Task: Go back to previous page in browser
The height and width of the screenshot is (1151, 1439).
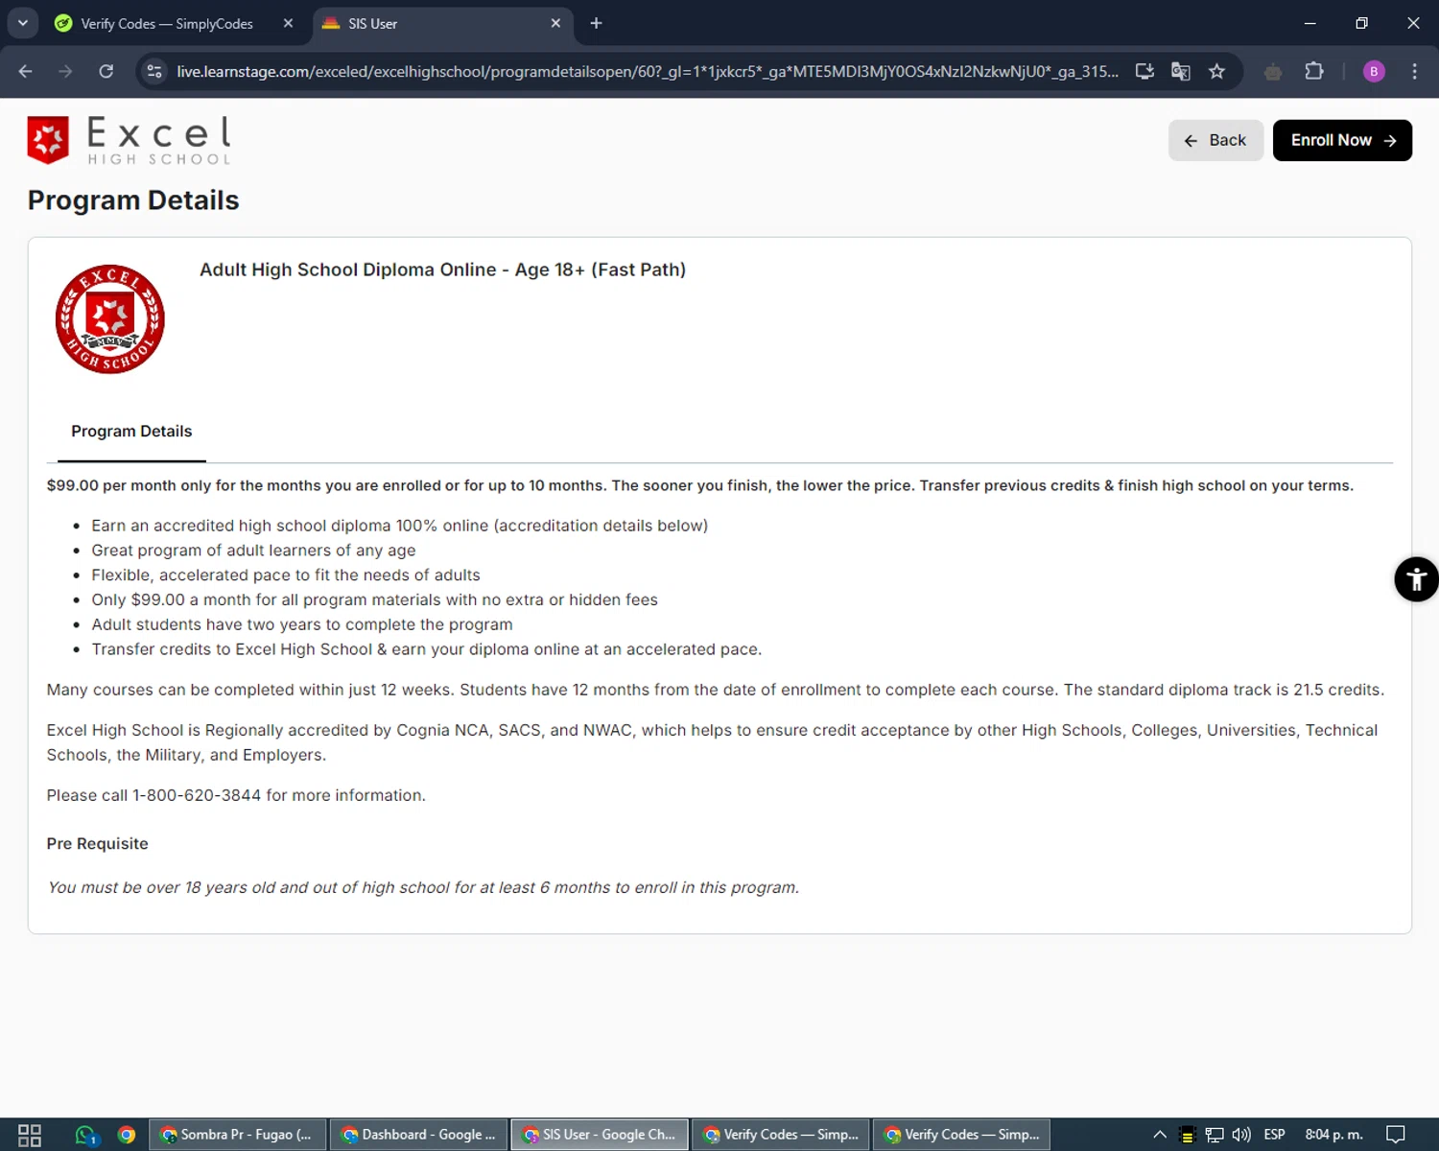Action: [26, 72]
